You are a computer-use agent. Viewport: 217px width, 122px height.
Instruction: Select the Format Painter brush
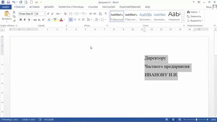click(14, 21)
